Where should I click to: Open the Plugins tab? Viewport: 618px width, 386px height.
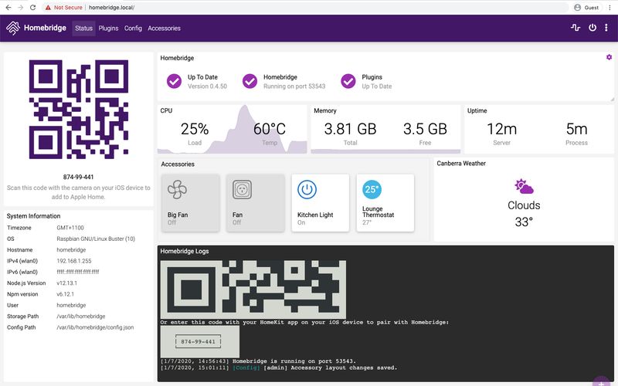108,29
